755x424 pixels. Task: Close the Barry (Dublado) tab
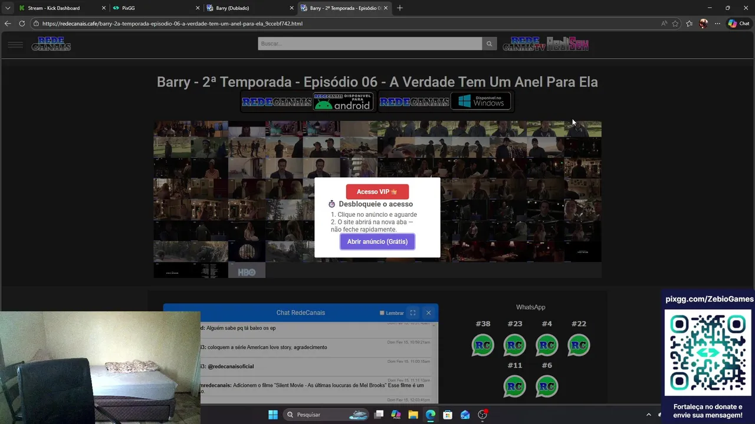click(x=291, y=8)
